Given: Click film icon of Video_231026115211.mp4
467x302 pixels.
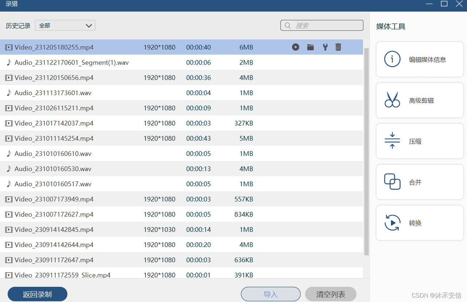Looking at the screenshot, I should [x=9, y=108].
